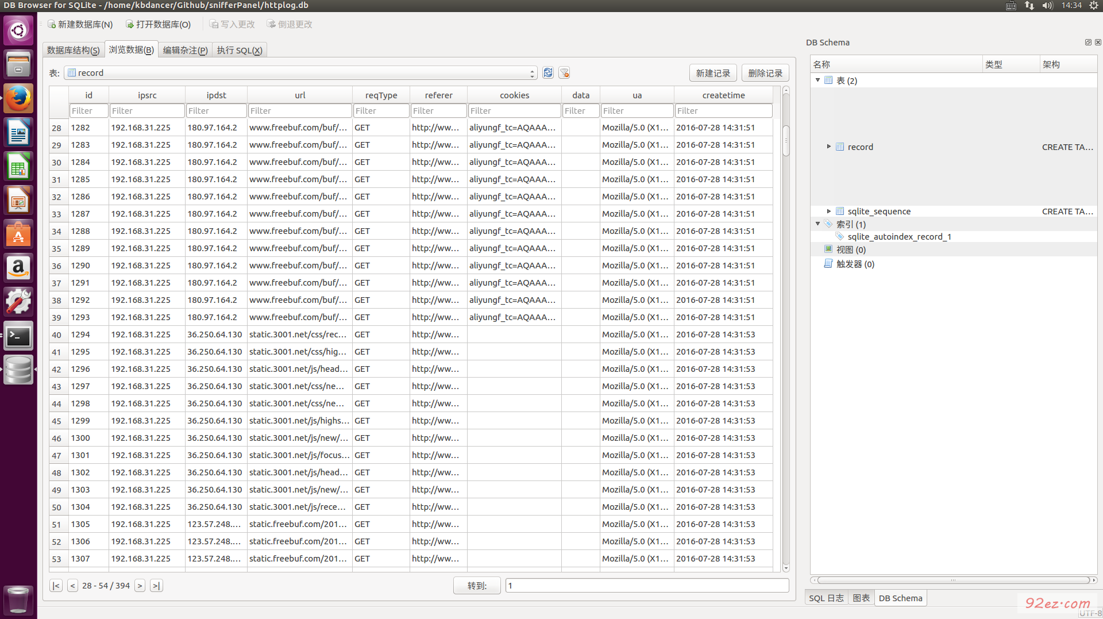This screenshot has height=619, width=1103.
Task: Click Open Database toolbar button
Action: 159,24
